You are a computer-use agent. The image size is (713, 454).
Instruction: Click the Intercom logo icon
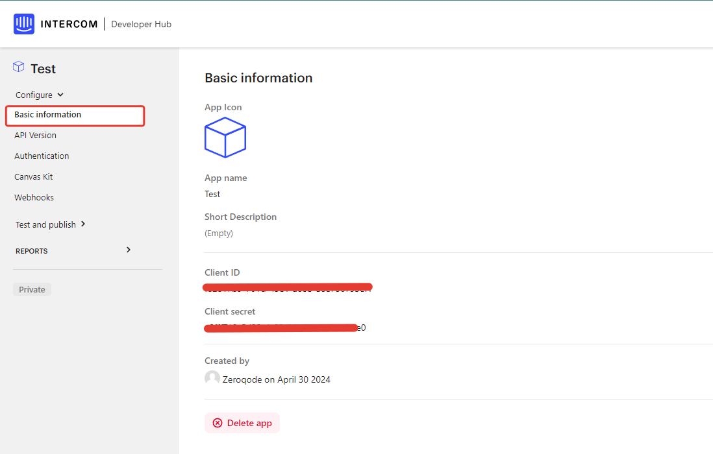tap(24, 24)
